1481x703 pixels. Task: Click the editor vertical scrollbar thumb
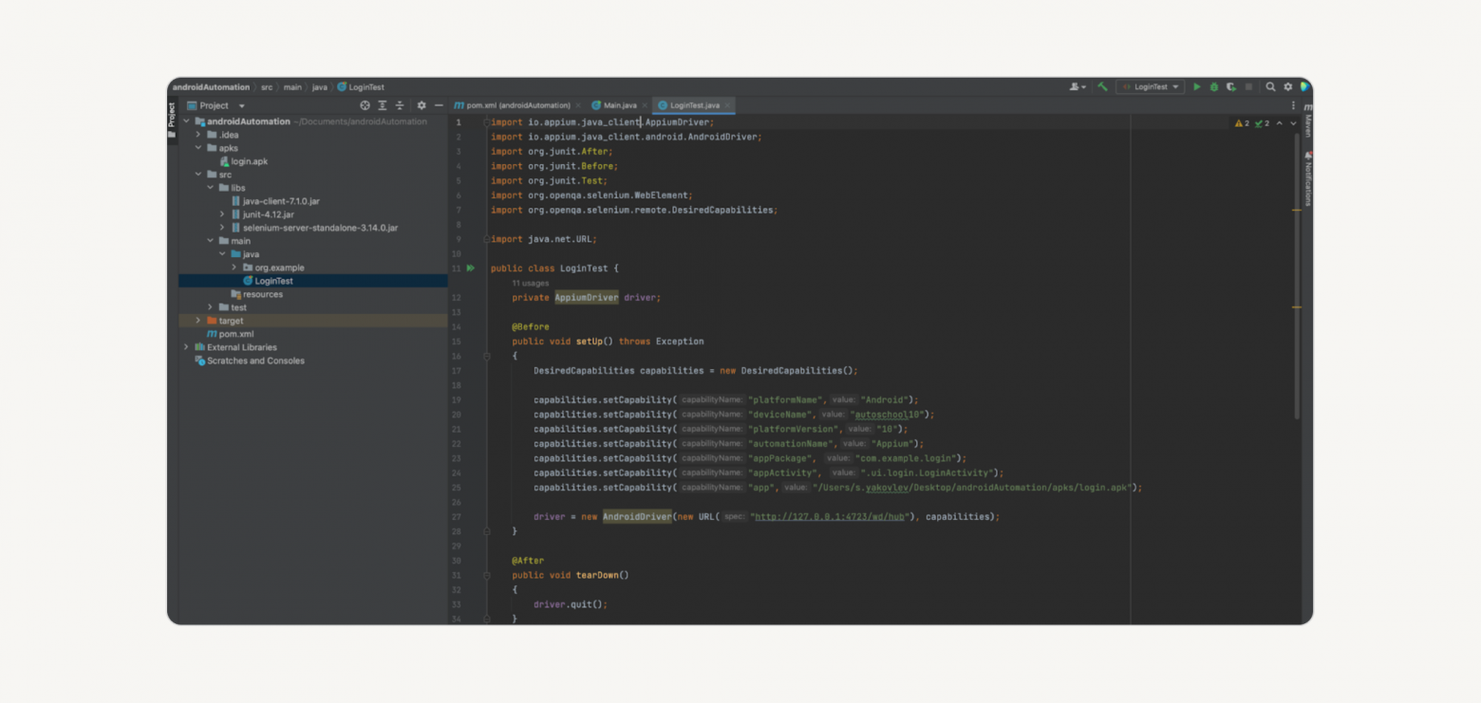point(1296,276)
